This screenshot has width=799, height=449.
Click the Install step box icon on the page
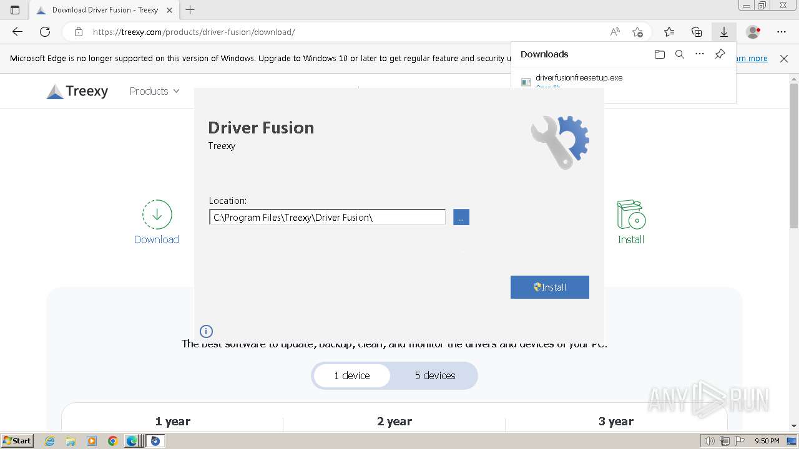(631, 215)
